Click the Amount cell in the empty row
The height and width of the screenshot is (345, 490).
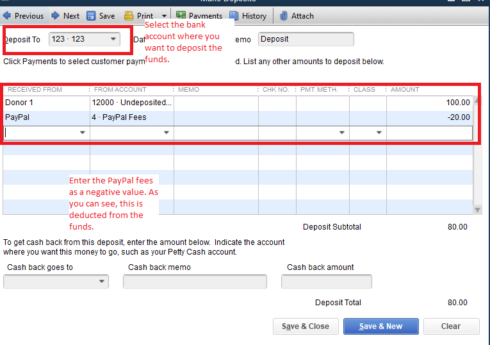(x=429, y=133)
